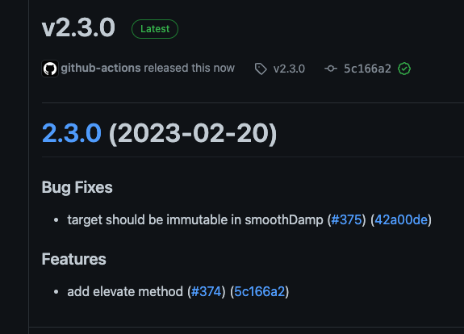This screenshot has height=334, width=464.
Task: Click the 'released this now' timestamp
Action: tap(190, 68)
